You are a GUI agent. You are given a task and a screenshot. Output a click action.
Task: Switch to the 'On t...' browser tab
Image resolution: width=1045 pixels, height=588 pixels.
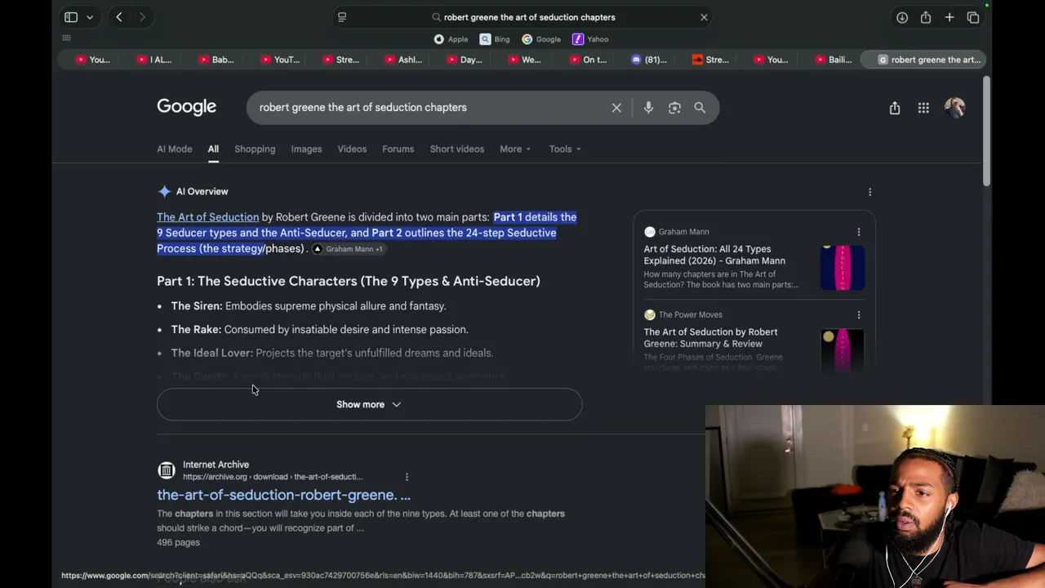coord(588,60)
